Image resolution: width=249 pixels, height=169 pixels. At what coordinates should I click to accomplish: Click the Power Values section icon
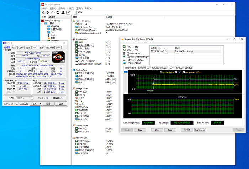[74, 138]
